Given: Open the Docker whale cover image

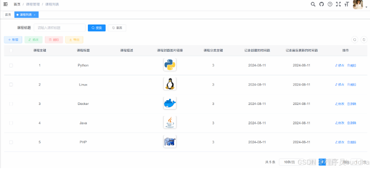Looking at the screenshot, I should (170, 103).
